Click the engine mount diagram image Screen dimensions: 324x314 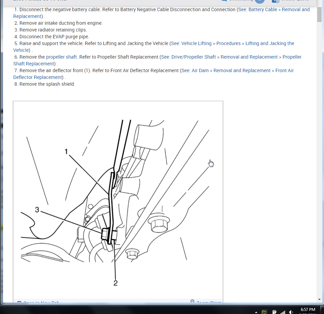(x=118, y=200)
